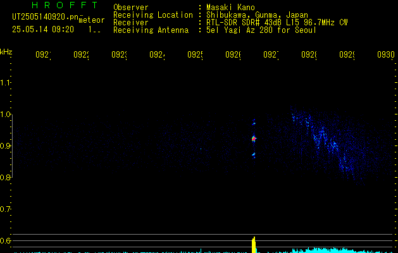Click the 0927 time axis label

click(271, 55)
